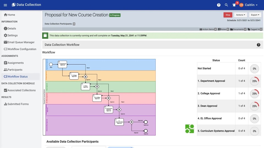This screenshot has height=148, width=264.
Task: Click the Department Approval workflow node
Action: point(62,64)
